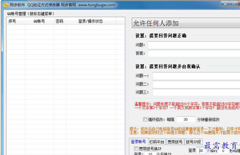Click the 30 minutes interval field

[x=186, y=119]
